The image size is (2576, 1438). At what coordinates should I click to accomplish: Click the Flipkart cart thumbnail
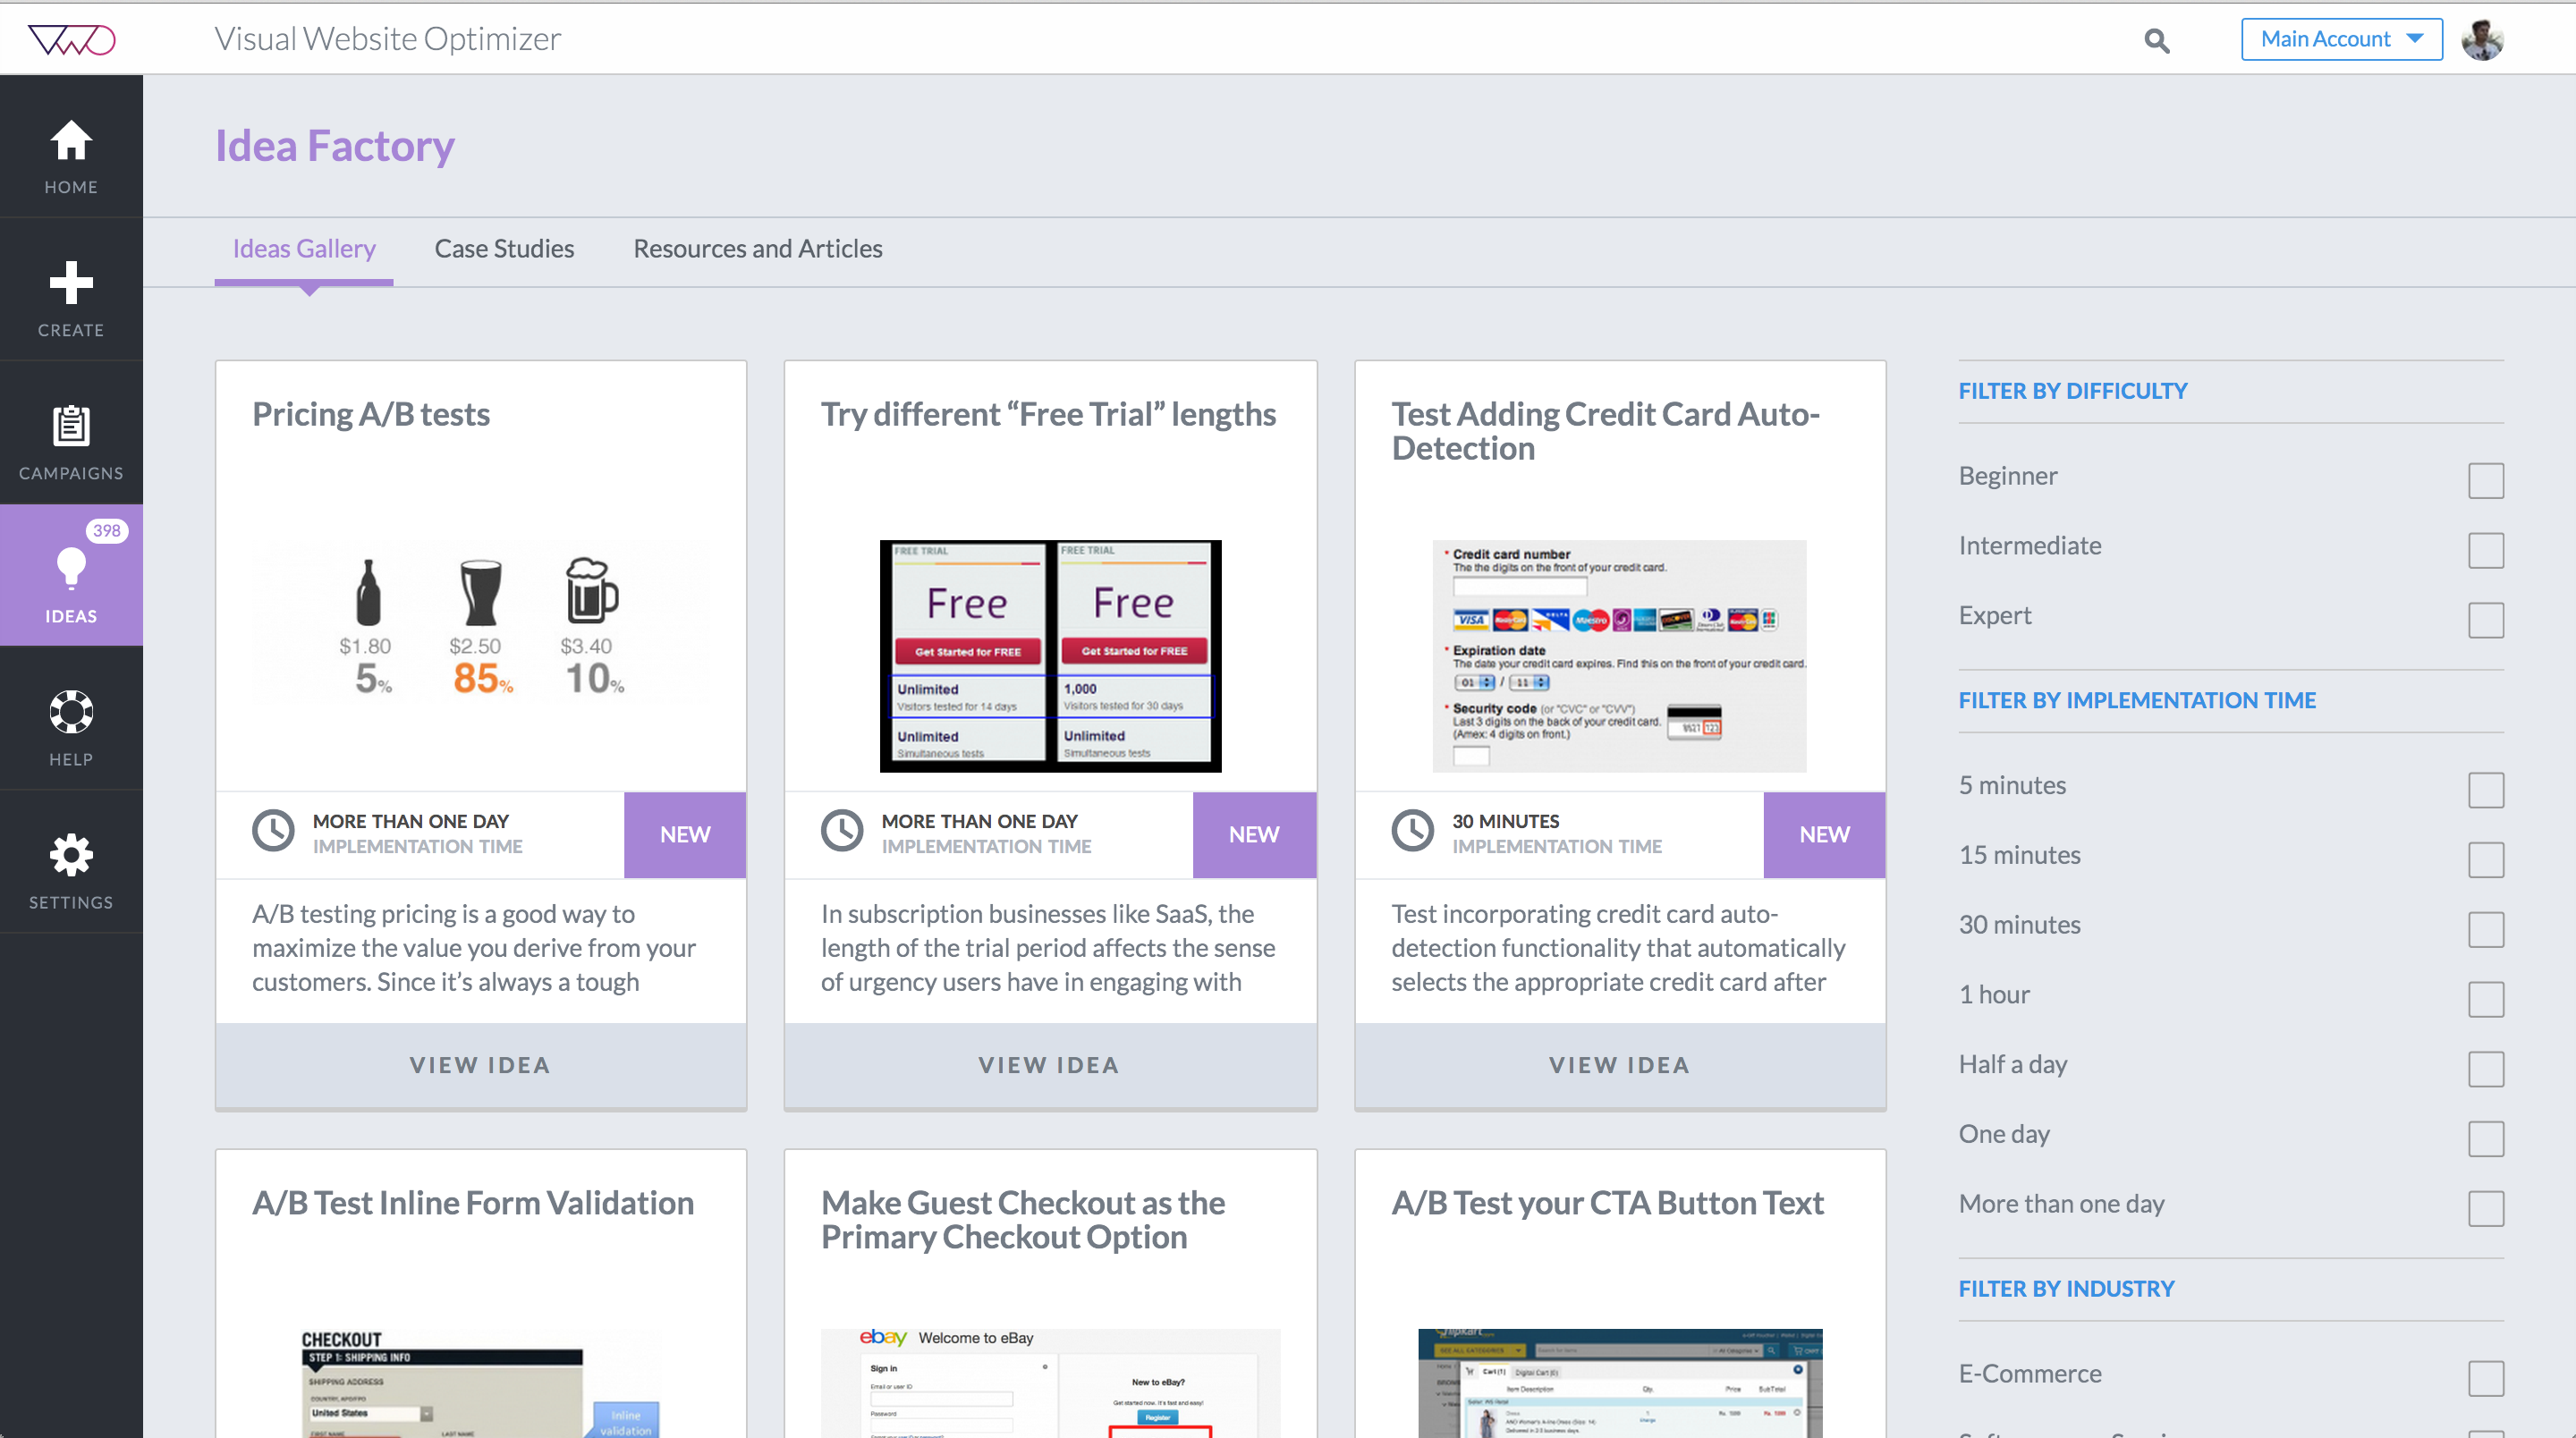coord(1620,1384)
